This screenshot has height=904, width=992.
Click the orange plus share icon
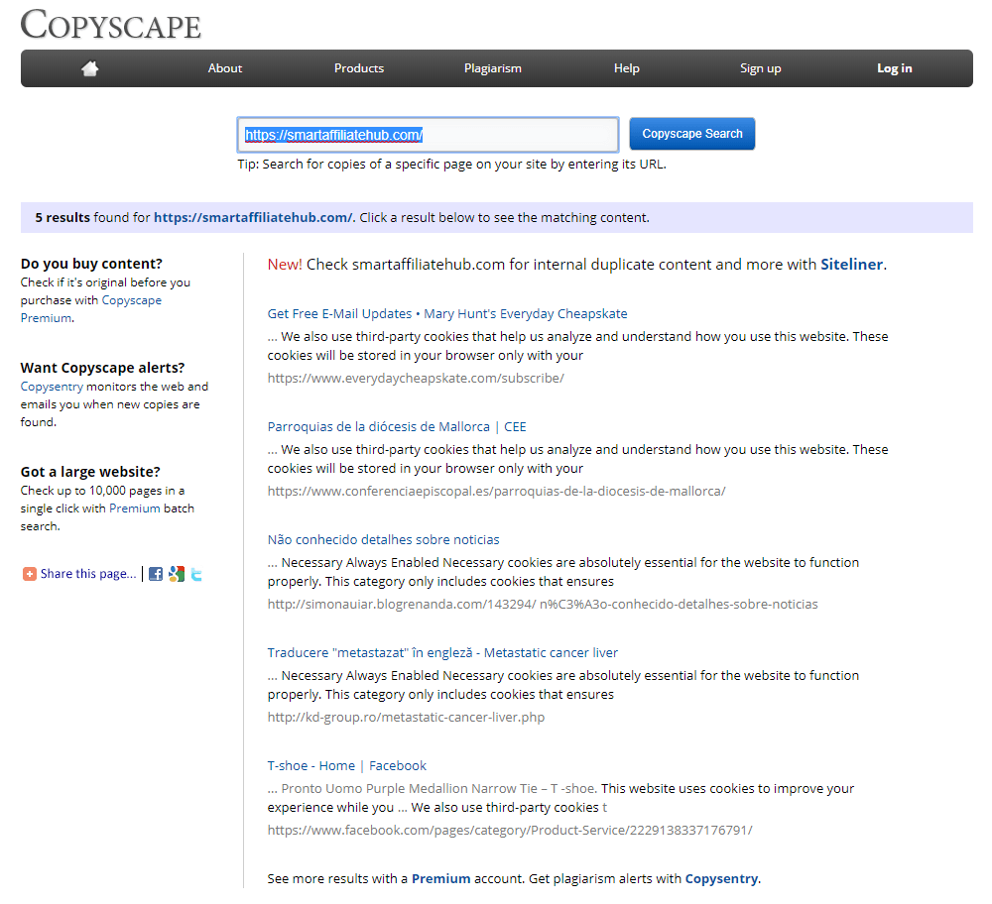[29, 574]
